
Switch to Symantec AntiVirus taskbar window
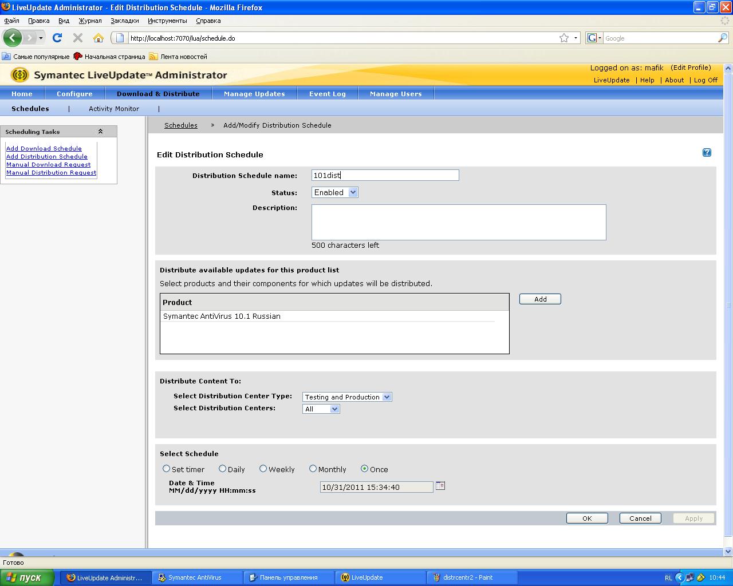[198, 577]
